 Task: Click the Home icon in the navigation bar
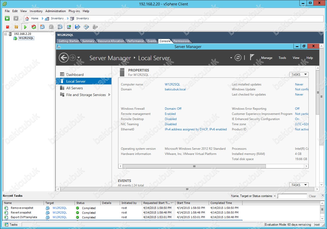(27, 19)
